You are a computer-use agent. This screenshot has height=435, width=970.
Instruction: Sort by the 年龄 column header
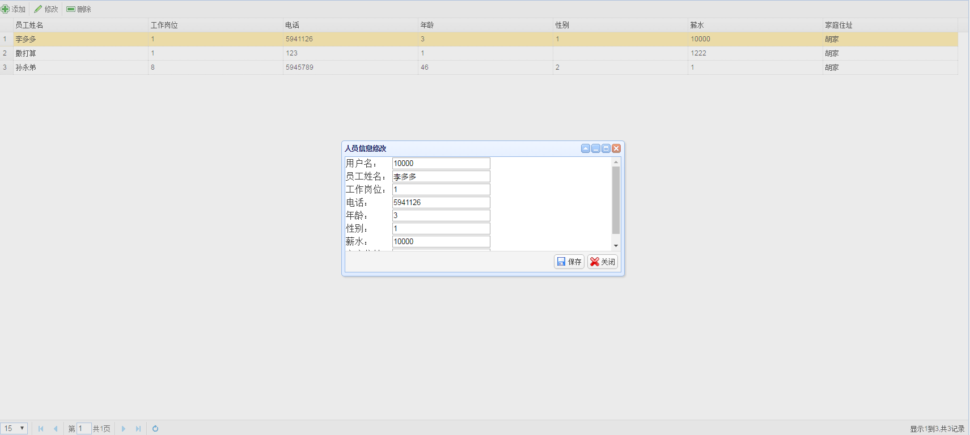coord(485,25)
